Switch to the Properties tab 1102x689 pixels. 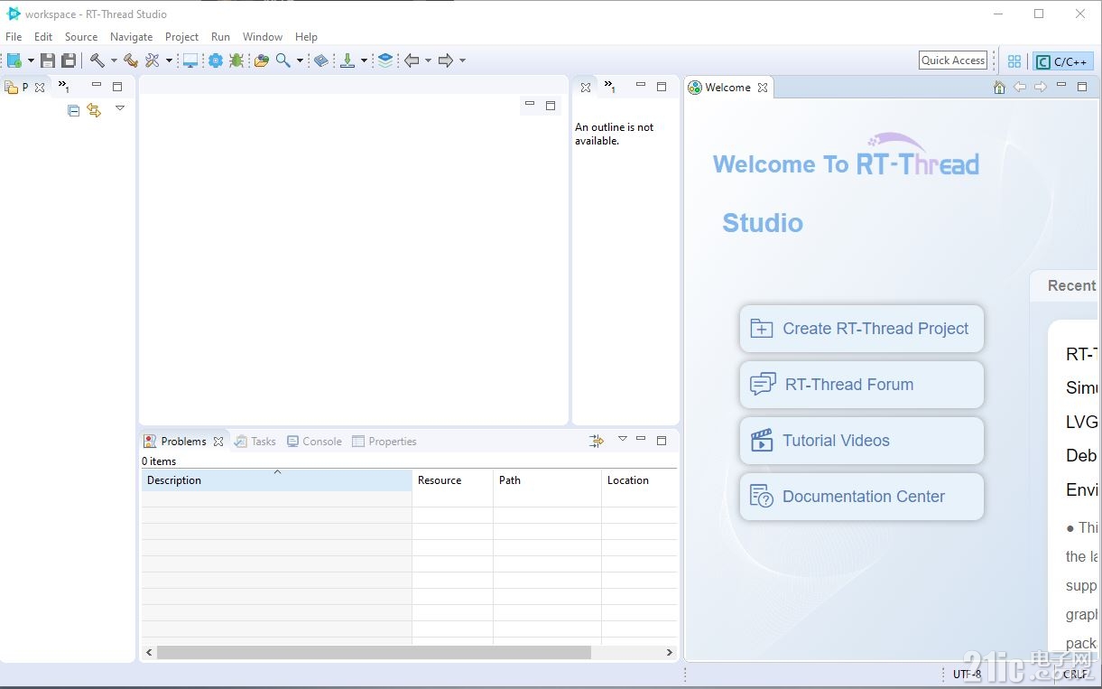[384, 442]
